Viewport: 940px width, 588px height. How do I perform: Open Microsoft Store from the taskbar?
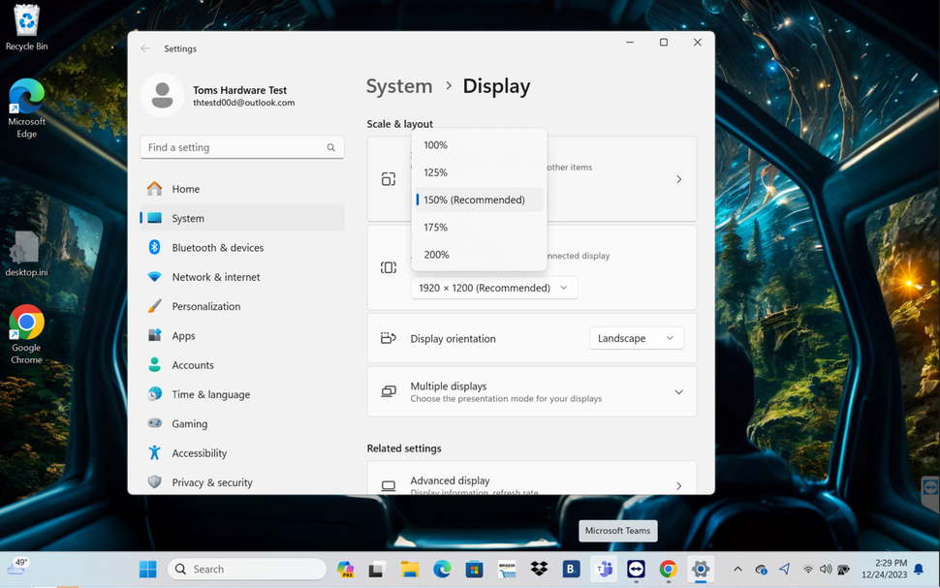point(474,570)
